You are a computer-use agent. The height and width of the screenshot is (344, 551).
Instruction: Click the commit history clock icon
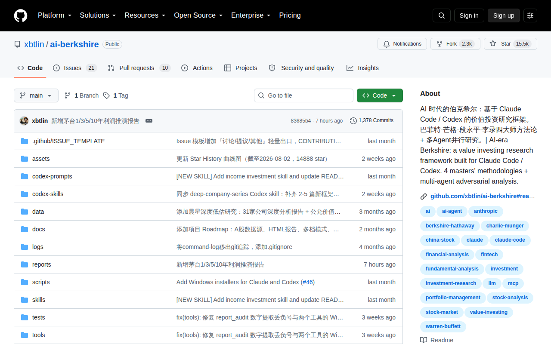(x=353, y=121)
